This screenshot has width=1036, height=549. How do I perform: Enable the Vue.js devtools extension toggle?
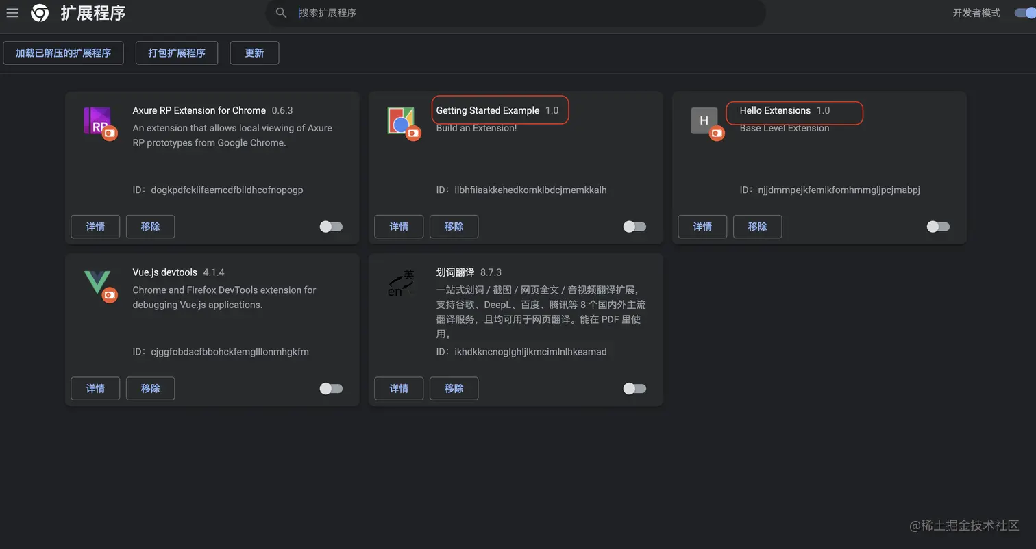pyautogui.click(x=331, y=388)
